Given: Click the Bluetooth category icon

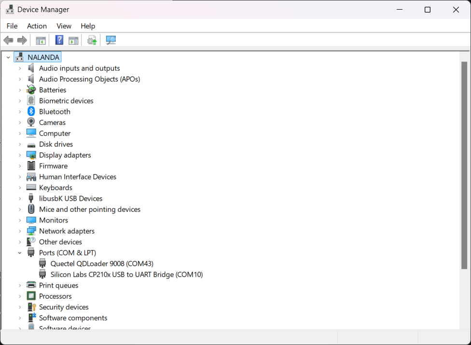Looking at the screenshot, I should click(x=31, y=111).
